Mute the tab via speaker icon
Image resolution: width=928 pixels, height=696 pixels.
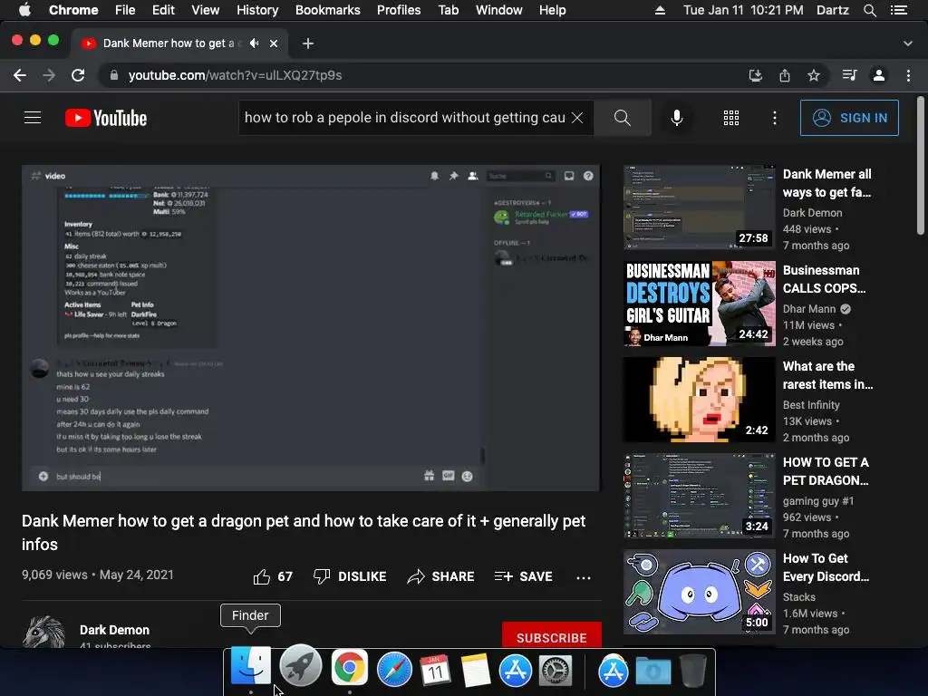(255, 43)
